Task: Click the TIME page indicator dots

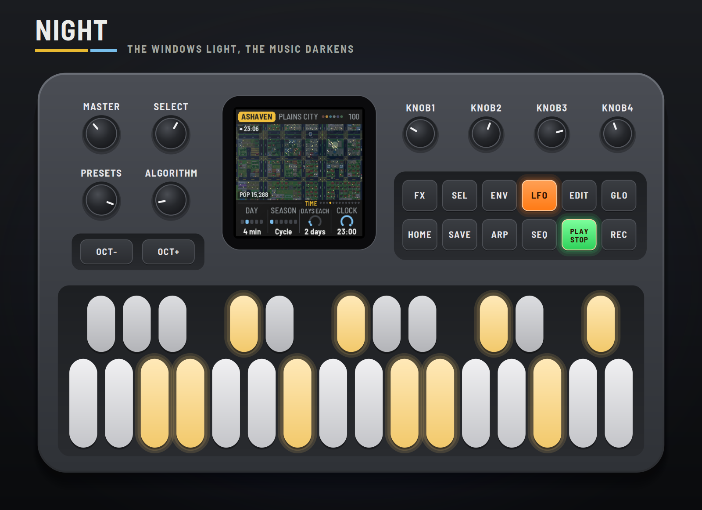Action: pyautogui.click(x=340, y=203)
